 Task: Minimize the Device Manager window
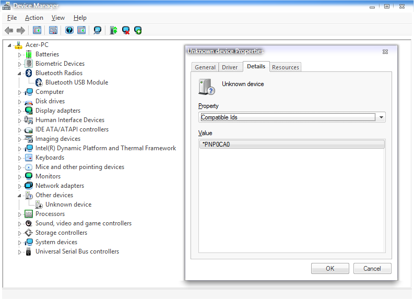click(372, 6)
